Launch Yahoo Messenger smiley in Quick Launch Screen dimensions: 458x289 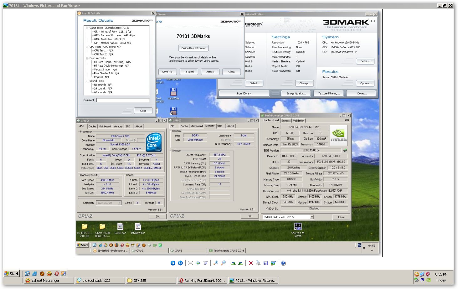point(49,273)
